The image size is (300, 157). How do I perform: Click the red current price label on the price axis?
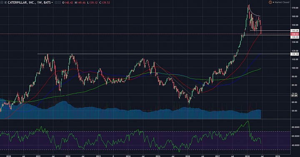point(295,34)
